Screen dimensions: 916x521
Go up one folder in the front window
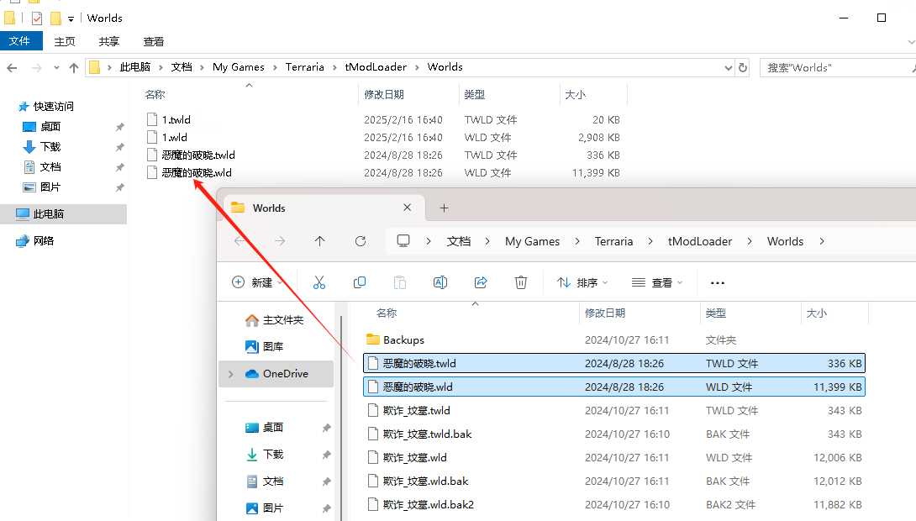319,241
